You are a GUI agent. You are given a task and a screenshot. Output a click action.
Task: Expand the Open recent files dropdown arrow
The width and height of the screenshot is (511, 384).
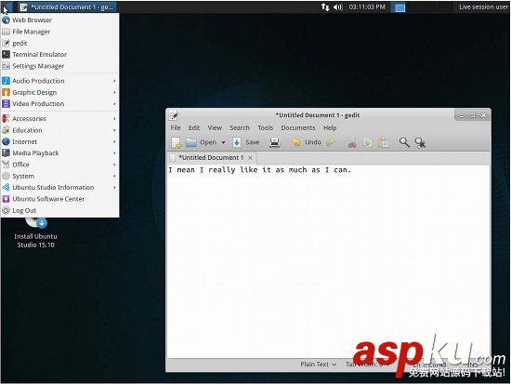point(223,142)
